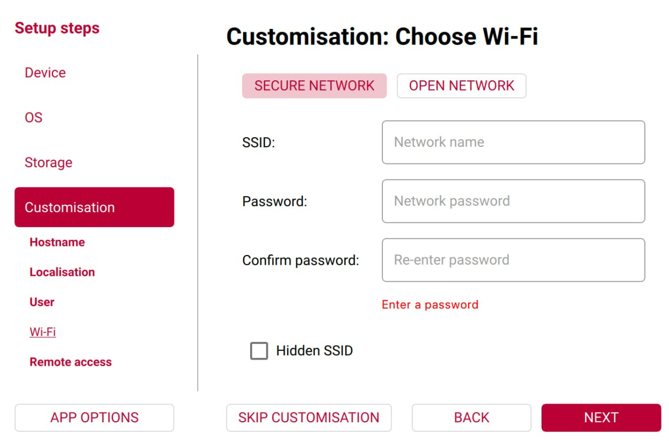Click the Enter a password warning text
The height and width of the screenshot is (441, 669).
pyautogui.click(x=429, y=304)
